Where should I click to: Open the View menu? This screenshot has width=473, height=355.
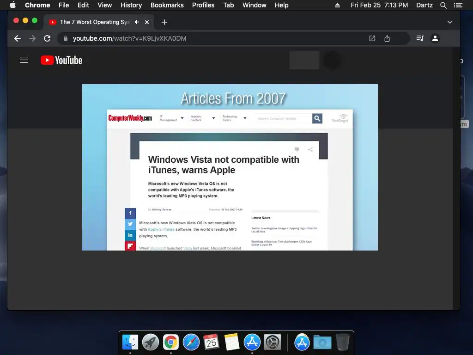click(x=105, y=5)
